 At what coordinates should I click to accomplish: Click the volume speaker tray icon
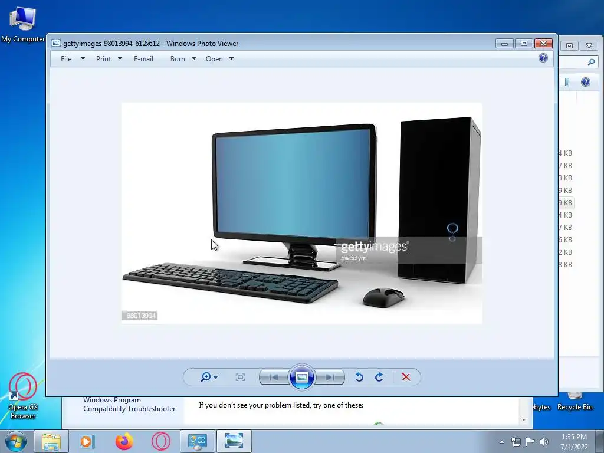coord(544,442)
